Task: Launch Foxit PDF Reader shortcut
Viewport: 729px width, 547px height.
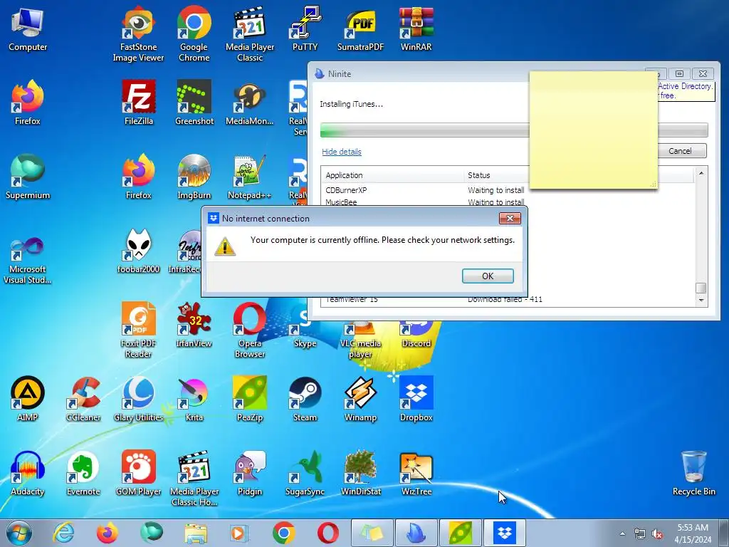Action: click(x=138, y=330)
